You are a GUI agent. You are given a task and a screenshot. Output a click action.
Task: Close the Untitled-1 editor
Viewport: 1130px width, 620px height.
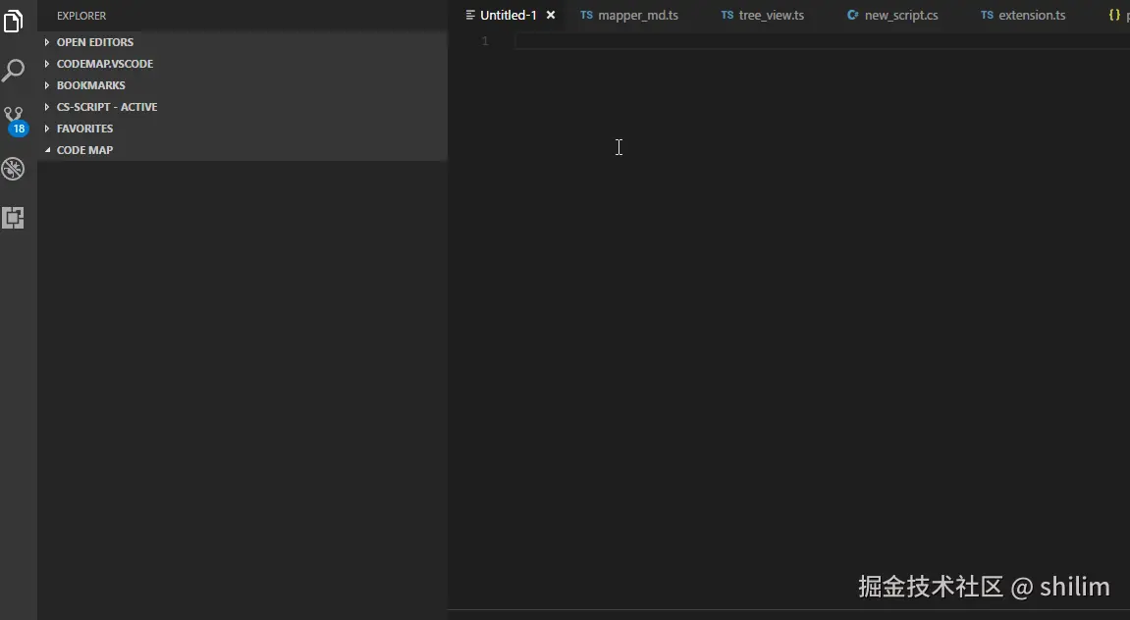551,15
